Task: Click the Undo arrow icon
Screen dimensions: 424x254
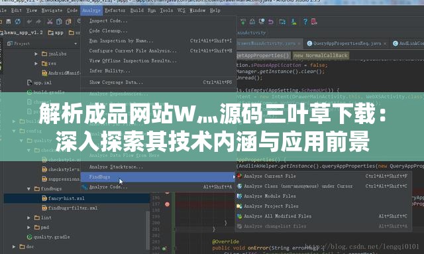Action: [29, 22]
